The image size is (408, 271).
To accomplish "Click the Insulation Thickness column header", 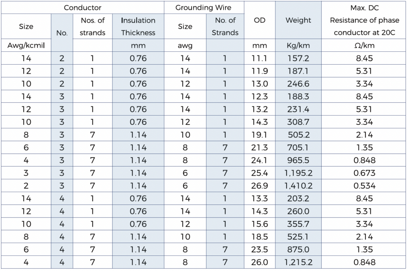I will [138, 26].
